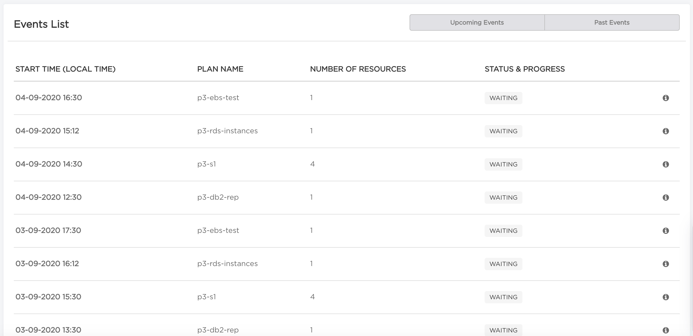Switch to Upcoming Events tab

[x=477, y=23]
